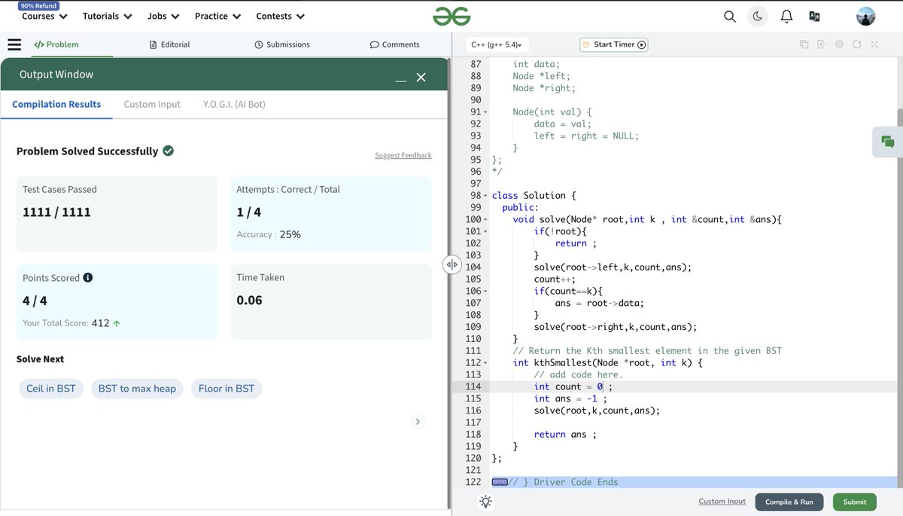Switch to the Problem tab
This screenshot has height=516, width=903.
[56, 44]
